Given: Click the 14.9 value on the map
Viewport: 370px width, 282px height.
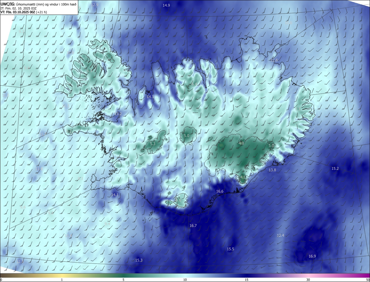Looking at the screenshot, I should (166, 5).
